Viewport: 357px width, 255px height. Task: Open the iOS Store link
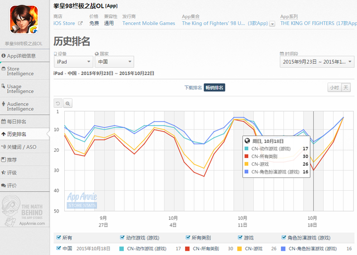[64, 23]
